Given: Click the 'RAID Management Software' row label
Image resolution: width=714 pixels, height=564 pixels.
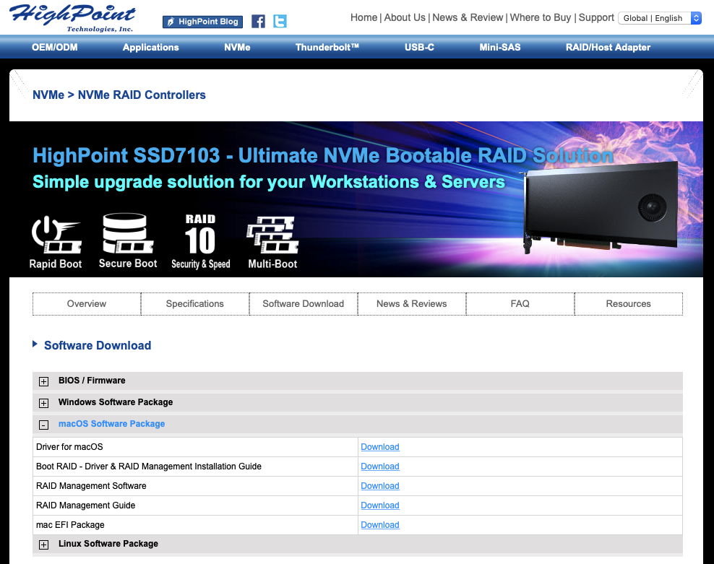Looking at the screenshot, I should (x=91, y=486).
